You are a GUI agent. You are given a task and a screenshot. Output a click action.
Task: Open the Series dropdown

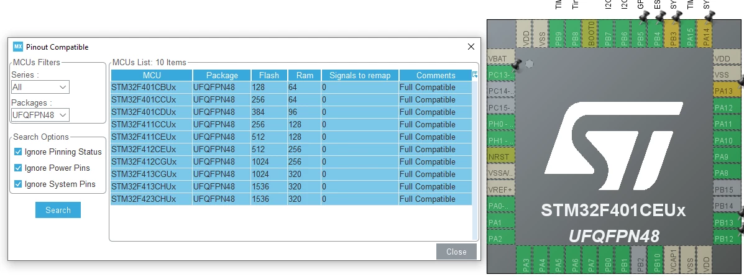pos(40,87)
